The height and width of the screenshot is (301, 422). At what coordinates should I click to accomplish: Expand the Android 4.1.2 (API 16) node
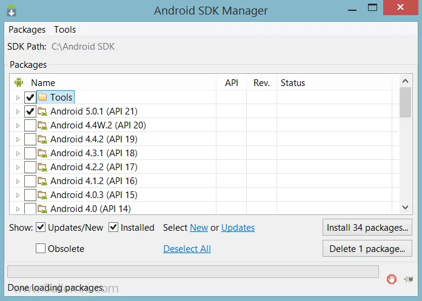[18, 181]
